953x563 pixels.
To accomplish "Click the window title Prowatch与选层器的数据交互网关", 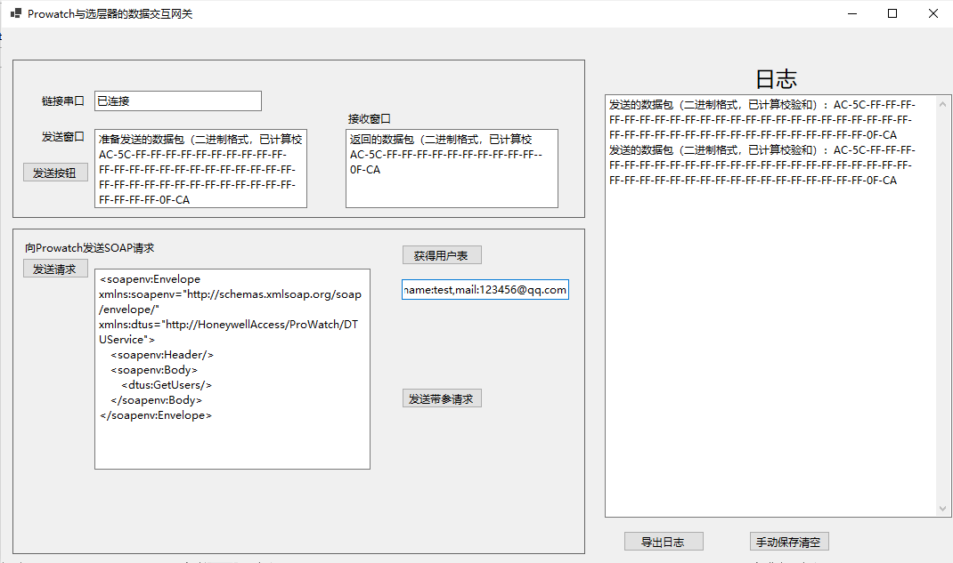I will [x=110, y=14].
